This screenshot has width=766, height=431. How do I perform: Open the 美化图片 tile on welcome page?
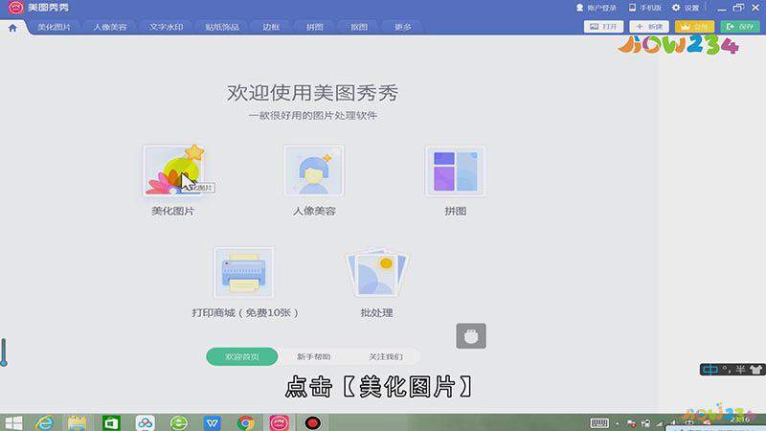click(x=173, y=170)
